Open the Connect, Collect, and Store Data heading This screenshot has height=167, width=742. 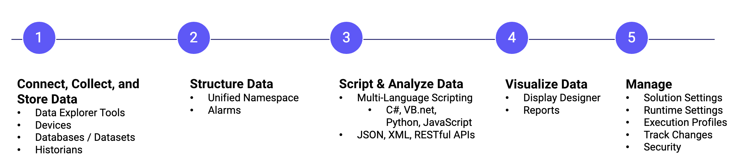[78, 91]
